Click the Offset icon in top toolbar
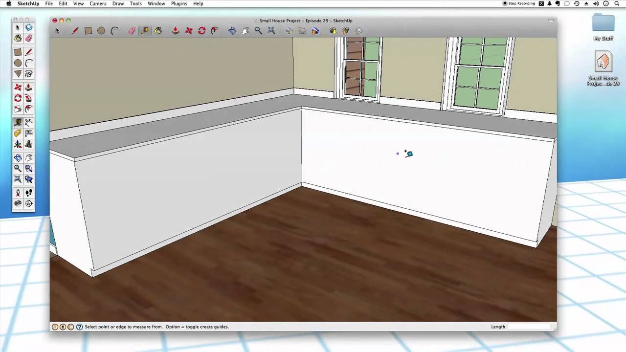Viewport: 626px width, 352px height. click(215, 31)
